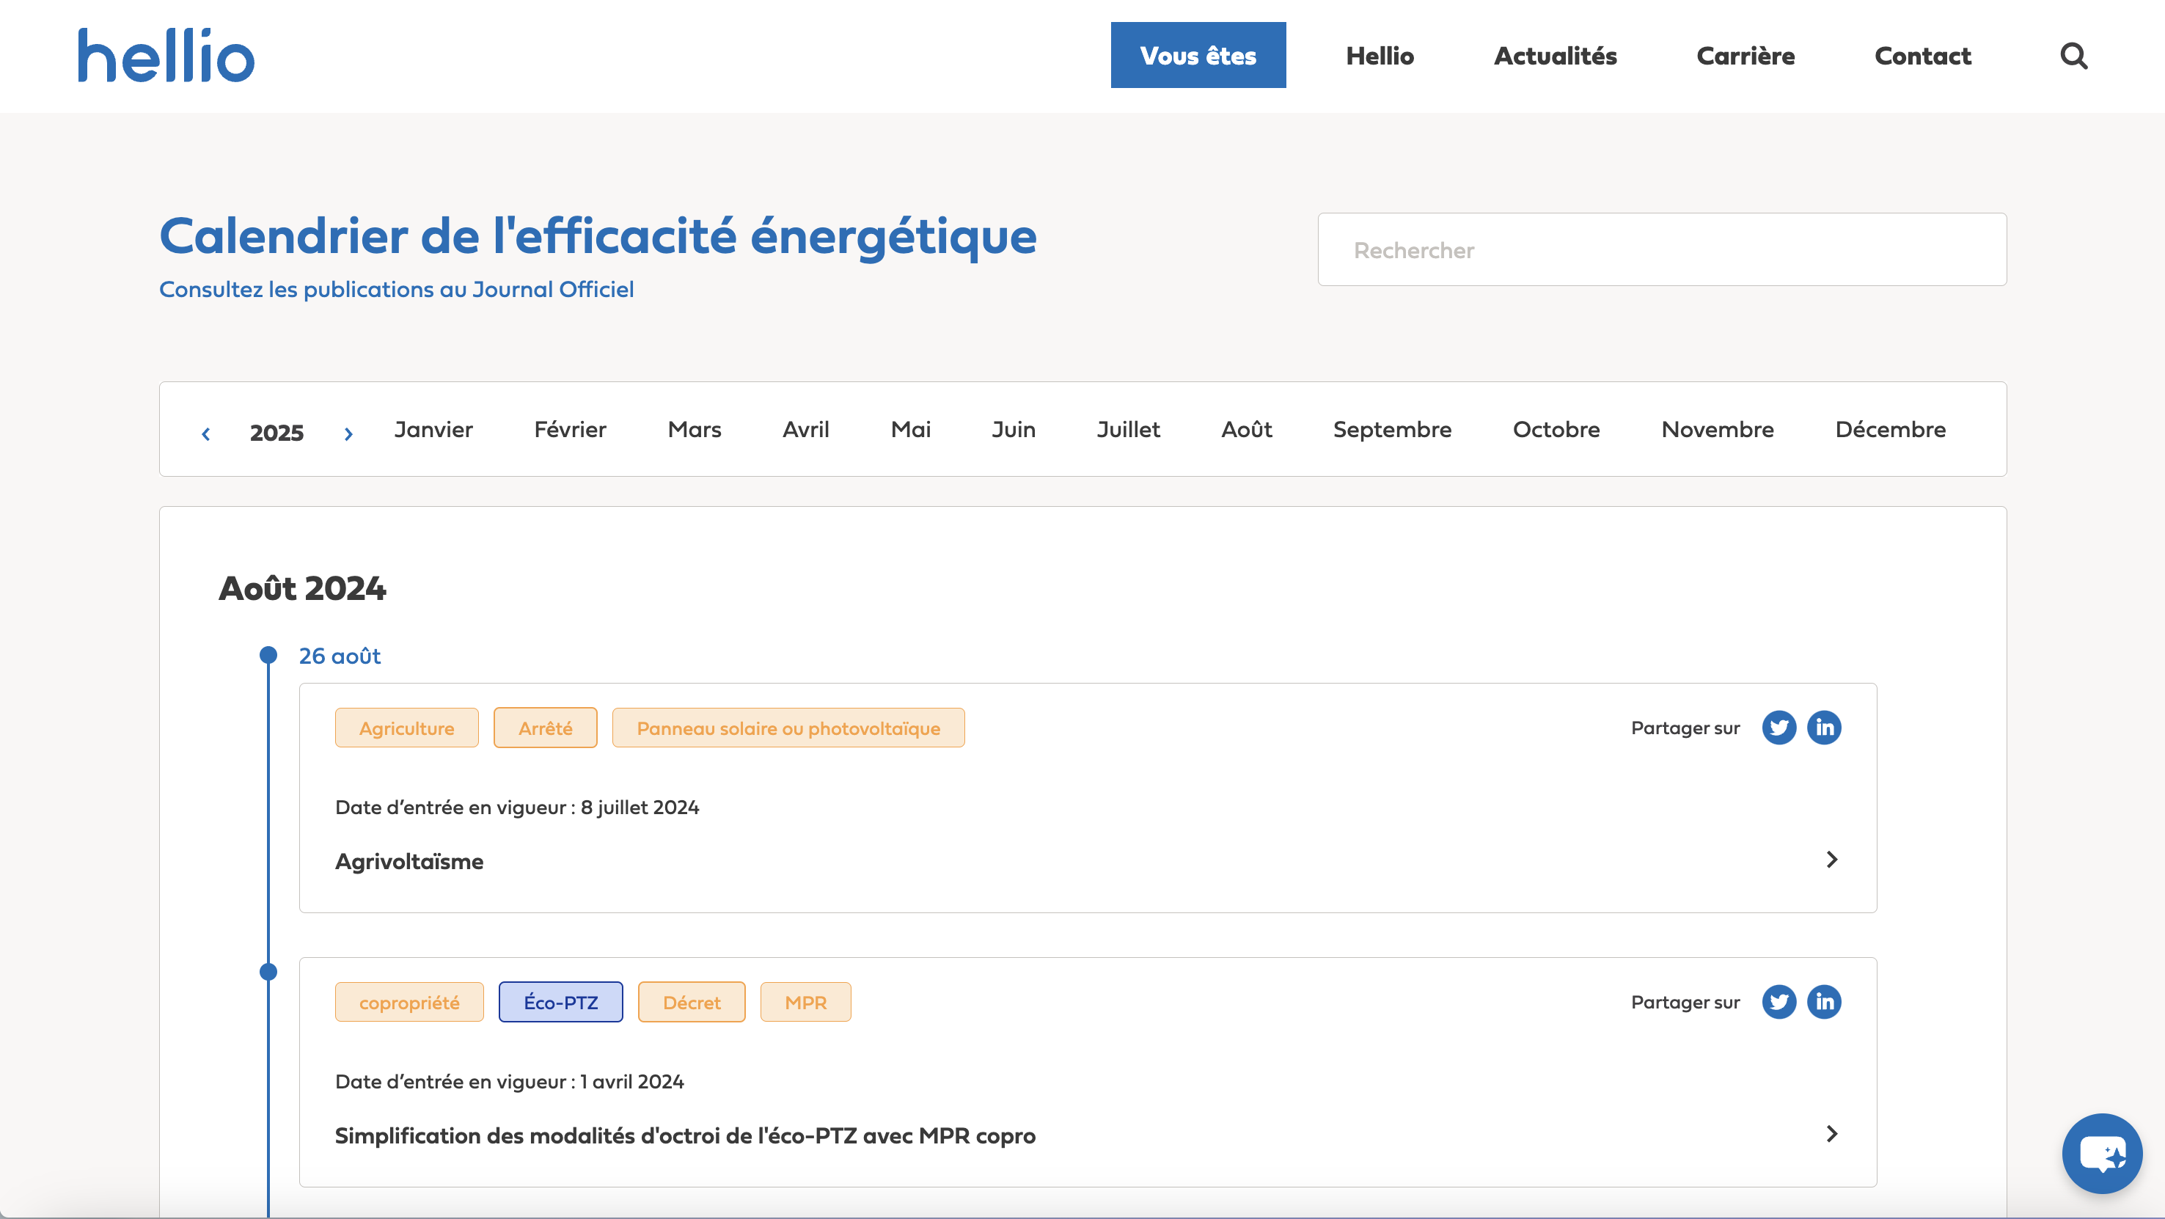The height and width of the screenshot is (1219, 2165).
Task: Go to previous year with left chevron
Action: click(206, 433)
